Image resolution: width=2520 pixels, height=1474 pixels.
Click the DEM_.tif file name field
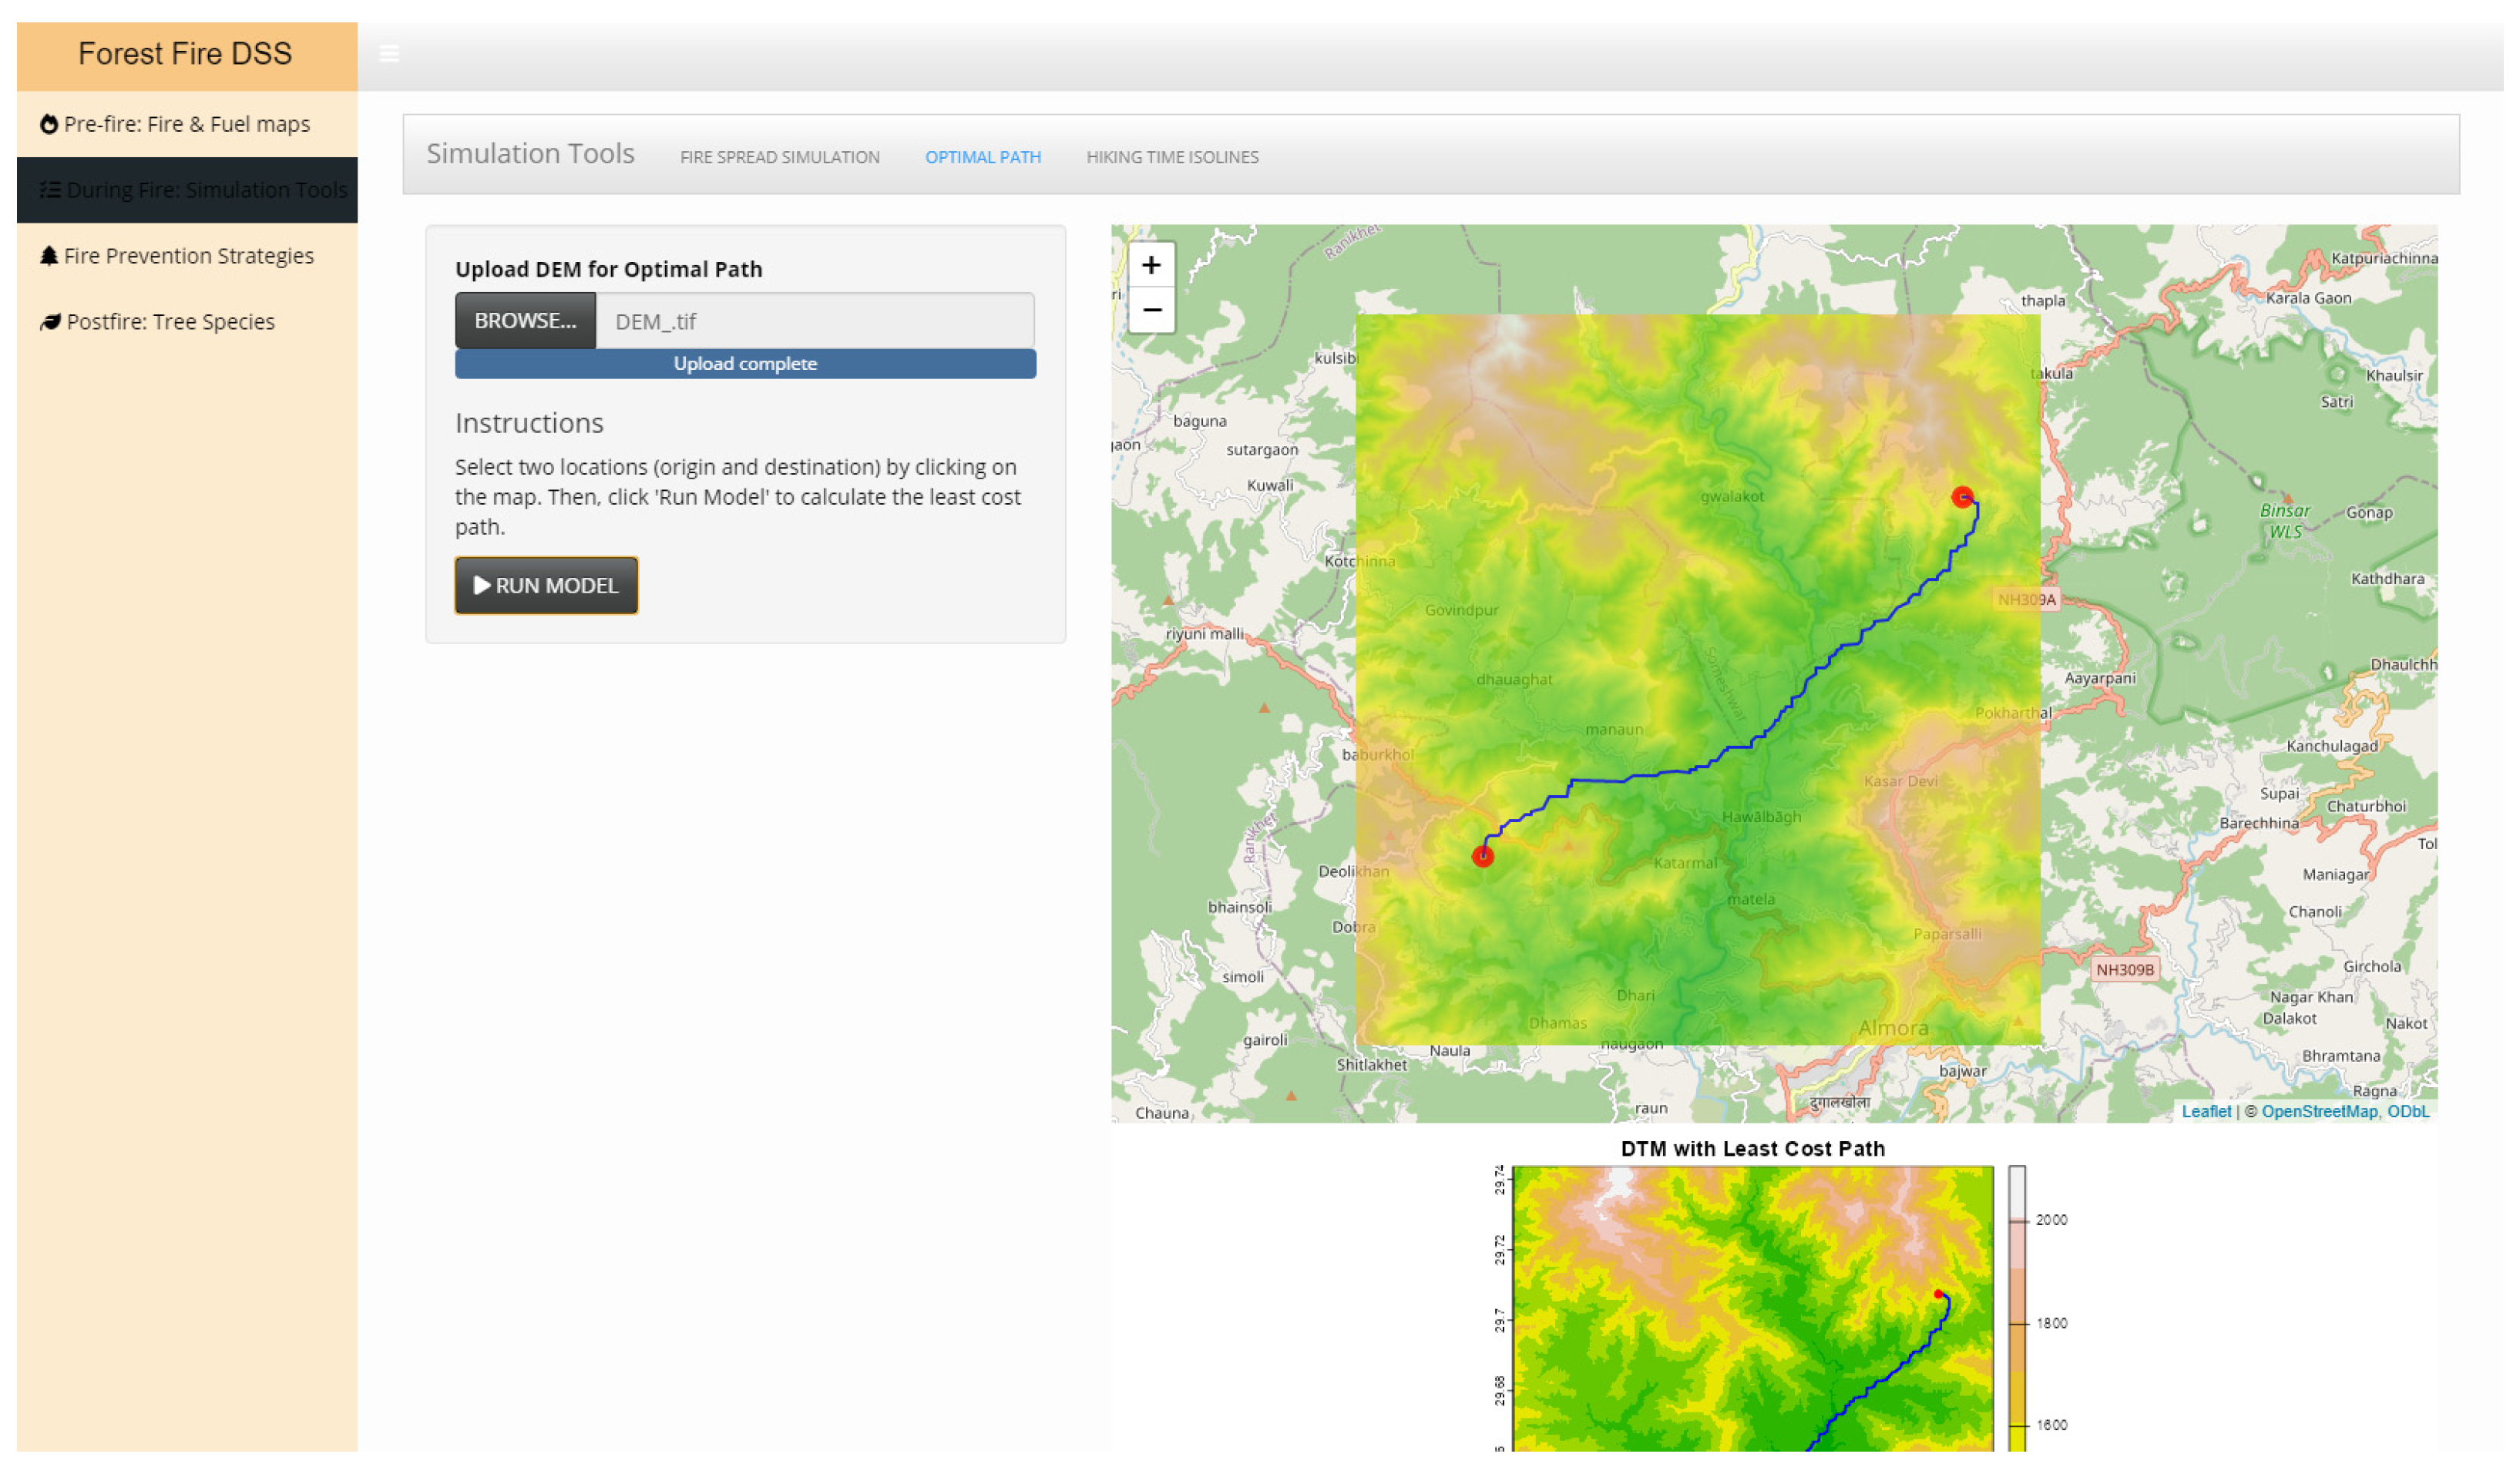click(x=815, y=322)
